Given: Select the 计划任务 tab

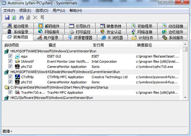Looking at the screenshot, I should pos(143,38).
